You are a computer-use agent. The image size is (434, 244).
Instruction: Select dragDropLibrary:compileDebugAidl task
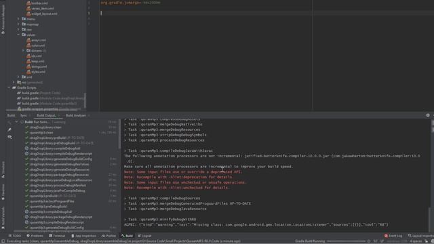click(55, 148)
